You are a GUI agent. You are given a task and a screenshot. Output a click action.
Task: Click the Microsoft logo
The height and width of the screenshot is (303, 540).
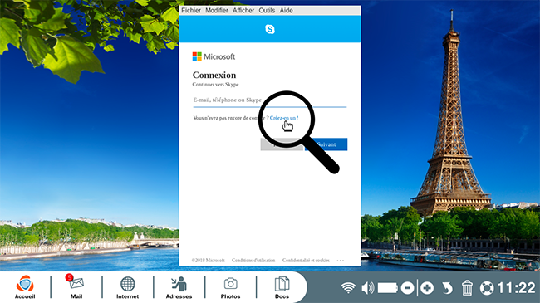pos(214,56)
